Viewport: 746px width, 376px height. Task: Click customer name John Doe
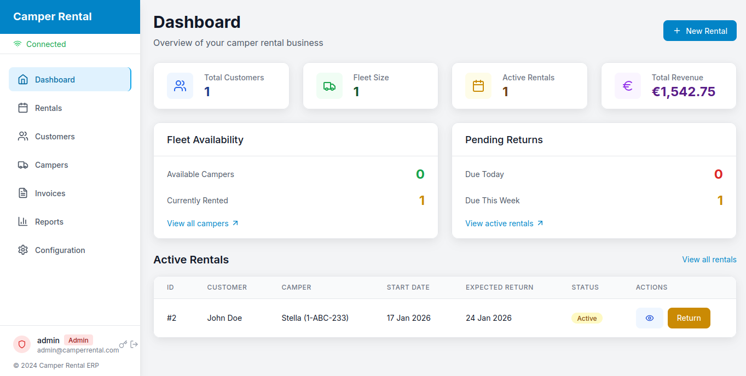(x=224, y=318)
